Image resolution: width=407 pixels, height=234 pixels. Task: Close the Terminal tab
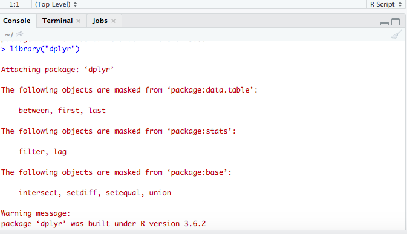tap(78, 21)
